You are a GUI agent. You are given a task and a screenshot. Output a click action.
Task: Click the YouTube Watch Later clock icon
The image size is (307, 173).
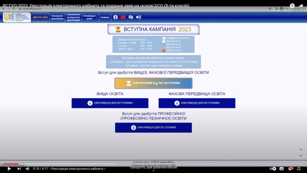click(x=292, y=6)
